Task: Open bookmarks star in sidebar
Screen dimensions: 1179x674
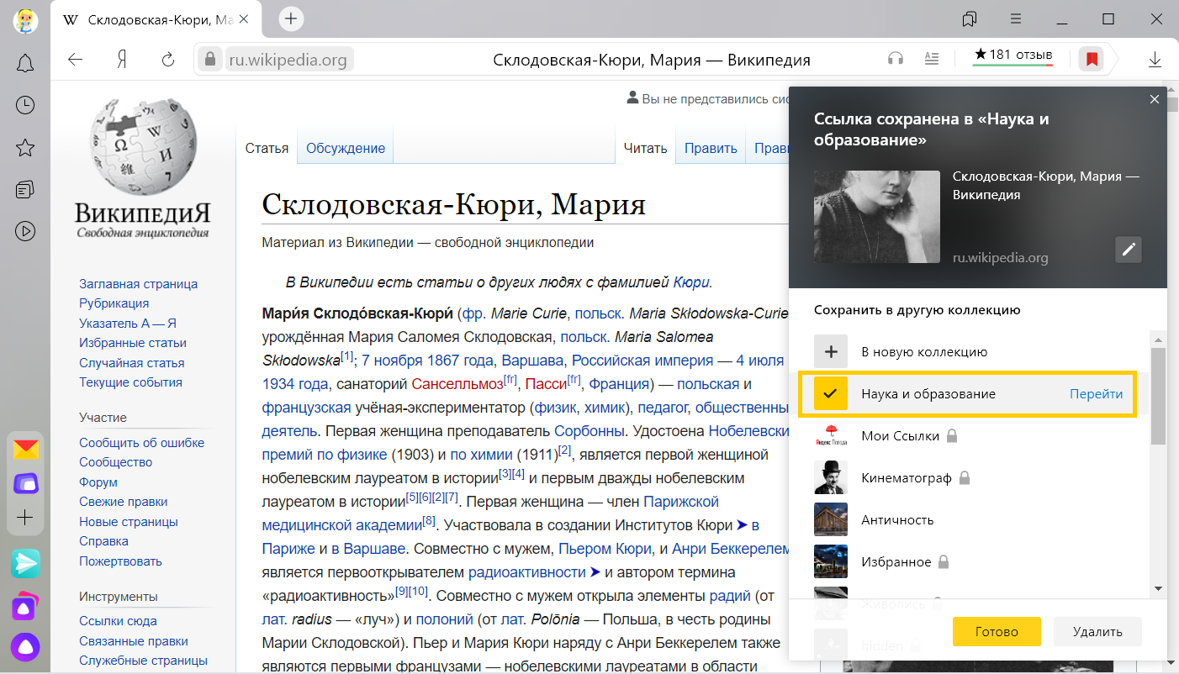Action: [25, 148]
